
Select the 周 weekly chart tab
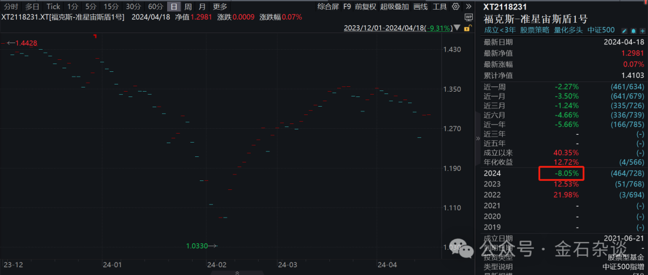click(188, 7)
